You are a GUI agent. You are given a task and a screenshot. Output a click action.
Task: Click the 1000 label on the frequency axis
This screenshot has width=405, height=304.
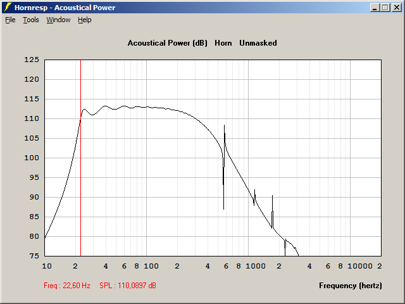point(255,267)
